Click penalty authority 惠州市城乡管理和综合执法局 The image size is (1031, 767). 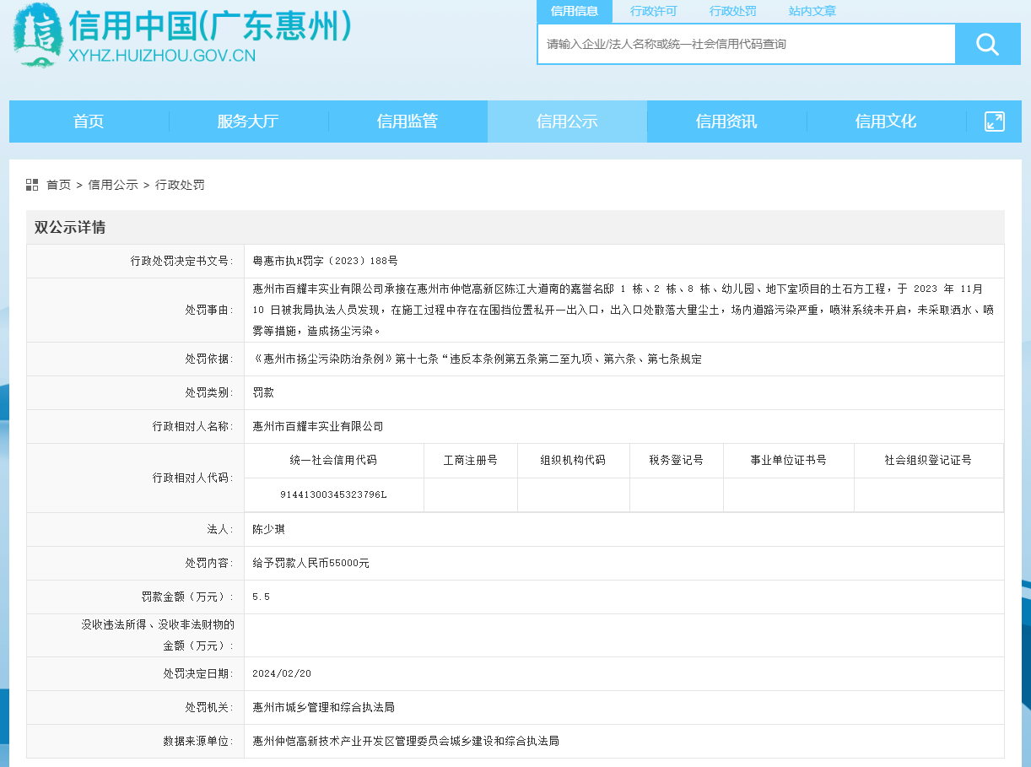click(x=324, y=707)
